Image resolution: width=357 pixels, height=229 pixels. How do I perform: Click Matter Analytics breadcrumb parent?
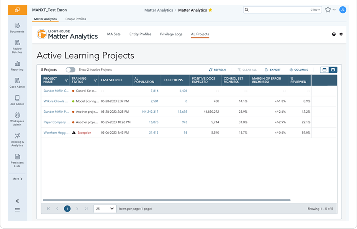pyautogui.click(x=159, y=10)
